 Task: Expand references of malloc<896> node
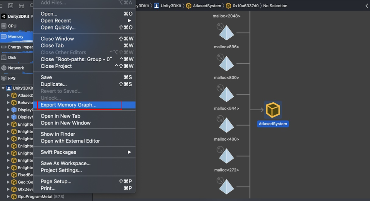pos(220,57)
